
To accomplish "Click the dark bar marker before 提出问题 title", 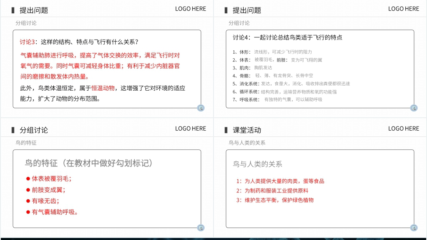I will [13, 9].
